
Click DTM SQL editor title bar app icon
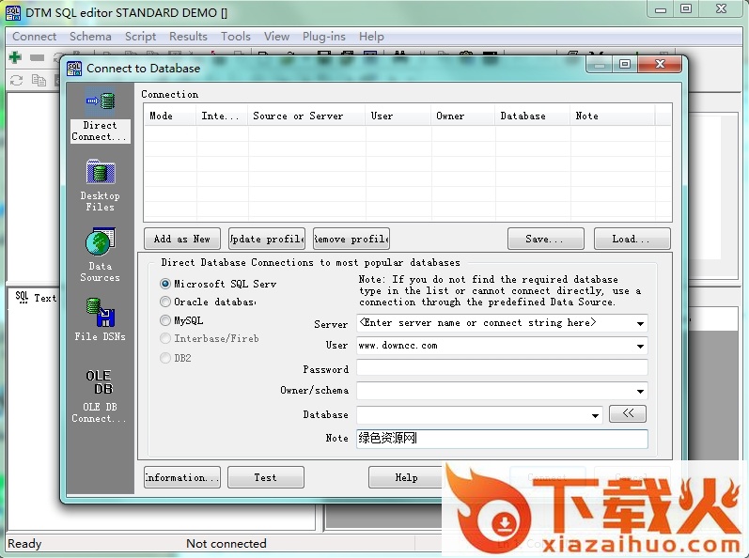(x=13, y=13)
